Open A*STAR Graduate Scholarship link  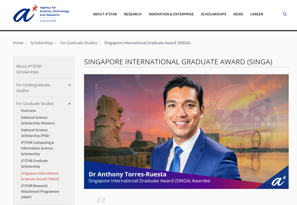pyautogui.click(x=34, y=163)
